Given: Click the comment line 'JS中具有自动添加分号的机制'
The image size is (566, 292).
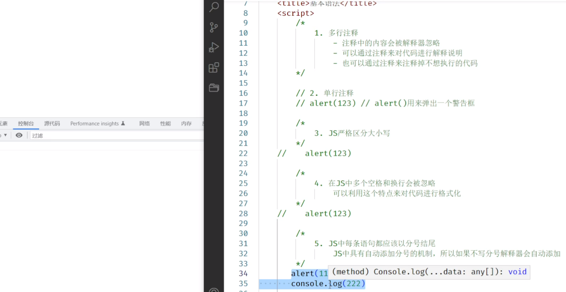Looking at the screenshot, I should (384, 253).
